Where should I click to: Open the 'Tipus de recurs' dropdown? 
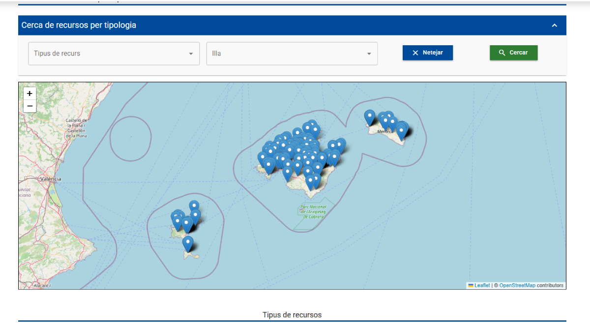(x=114, y=54)
